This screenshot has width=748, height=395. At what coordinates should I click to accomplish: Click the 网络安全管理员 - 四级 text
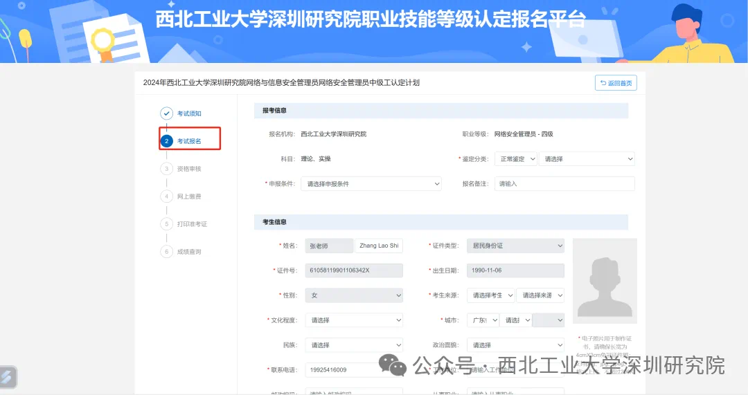click(524, 134)
